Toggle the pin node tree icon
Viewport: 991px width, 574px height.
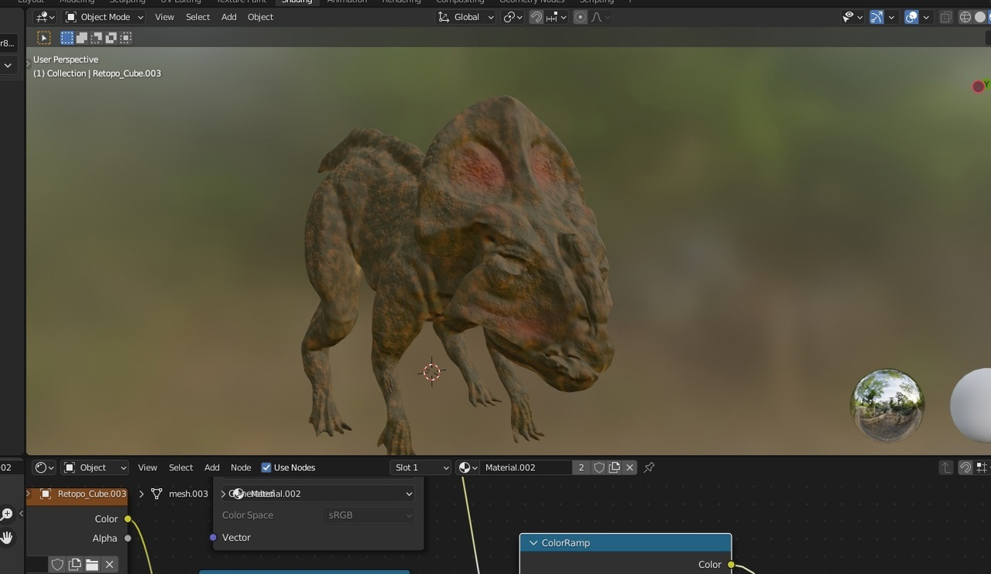click(650, 467)
